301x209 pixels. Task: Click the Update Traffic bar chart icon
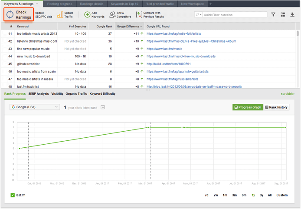tap(60, 15)
